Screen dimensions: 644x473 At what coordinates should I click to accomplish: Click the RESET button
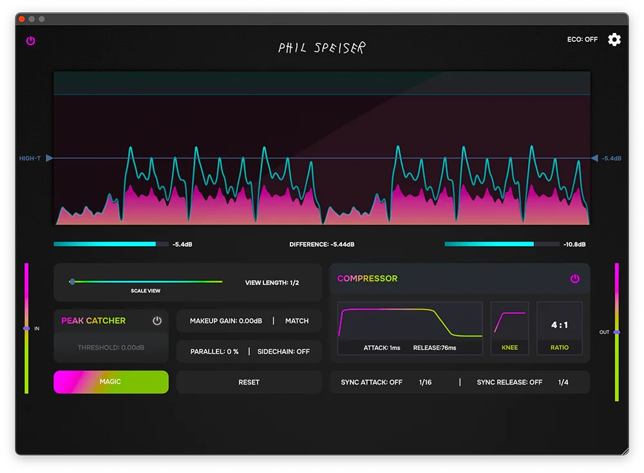[x=249, y=382]
